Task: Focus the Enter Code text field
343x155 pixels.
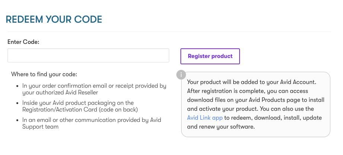Action: click(x=88, y=55)
